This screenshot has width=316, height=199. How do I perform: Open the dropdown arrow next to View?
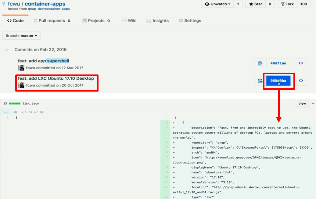pos(313,103)
